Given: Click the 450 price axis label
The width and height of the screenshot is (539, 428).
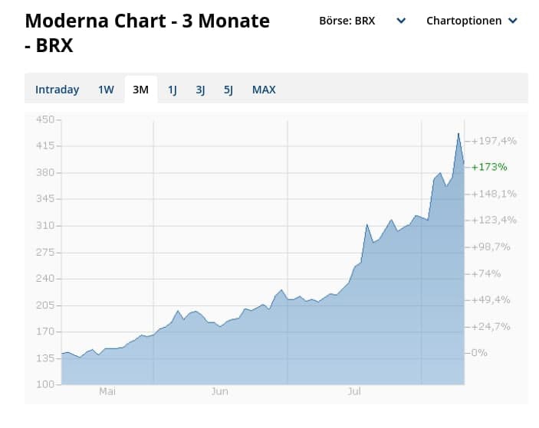Looking at the screenshot, I should (x=44, y=119).
